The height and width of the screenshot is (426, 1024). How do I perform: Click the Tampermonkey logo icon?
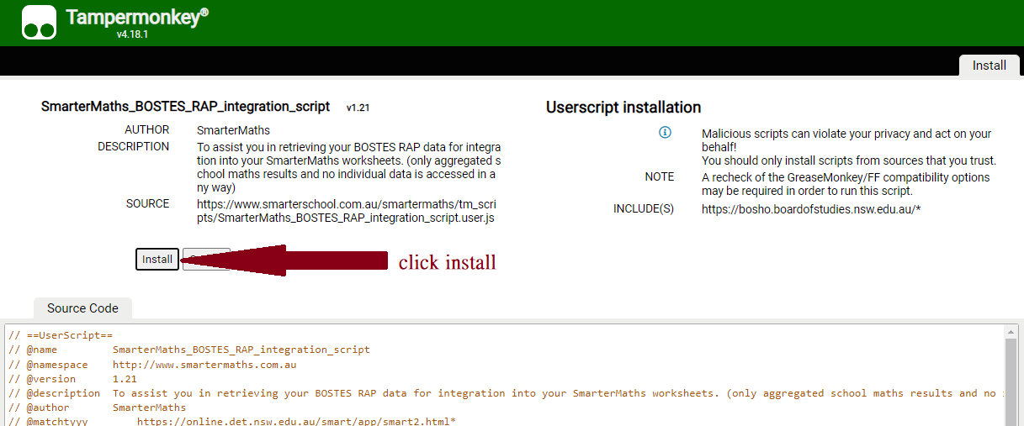39,23
